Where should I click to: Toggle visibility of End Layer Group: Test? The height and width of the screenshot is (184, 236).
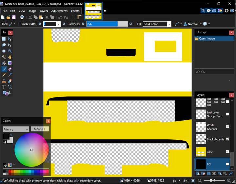pyautogui.click(x=227, y=114)
